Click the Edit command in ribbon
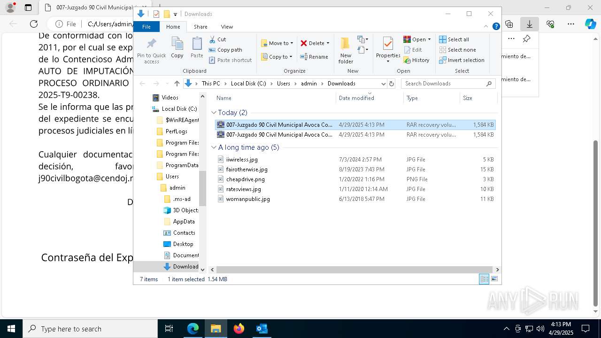 (x=413, y=50)
